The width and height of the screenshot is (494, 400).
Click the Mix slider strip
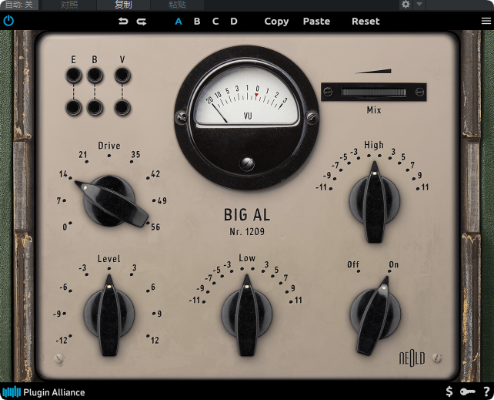pyautogui.click(x=374, y=92)
